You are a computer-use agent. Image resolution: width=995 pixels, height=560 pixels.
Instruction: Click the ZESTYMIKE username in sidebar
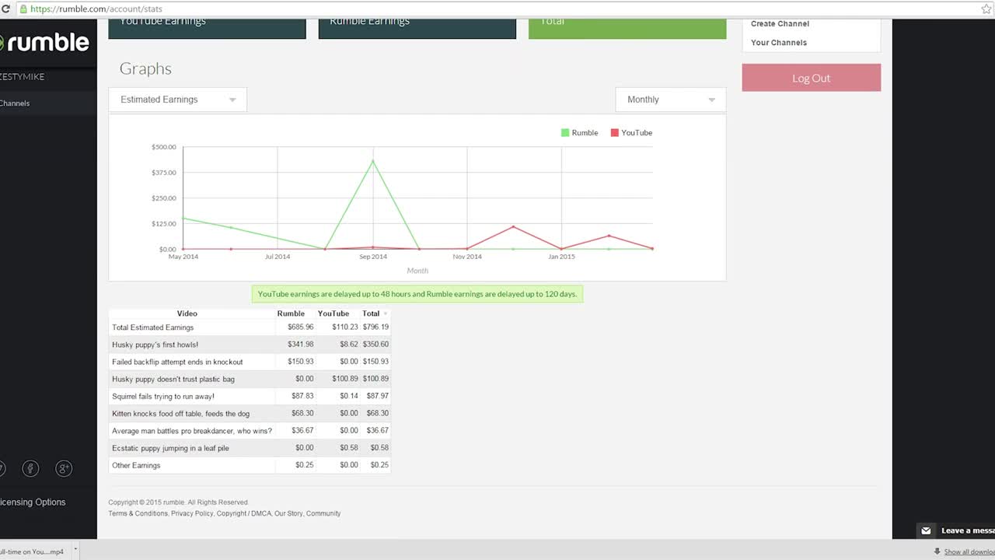pos(23,77)
